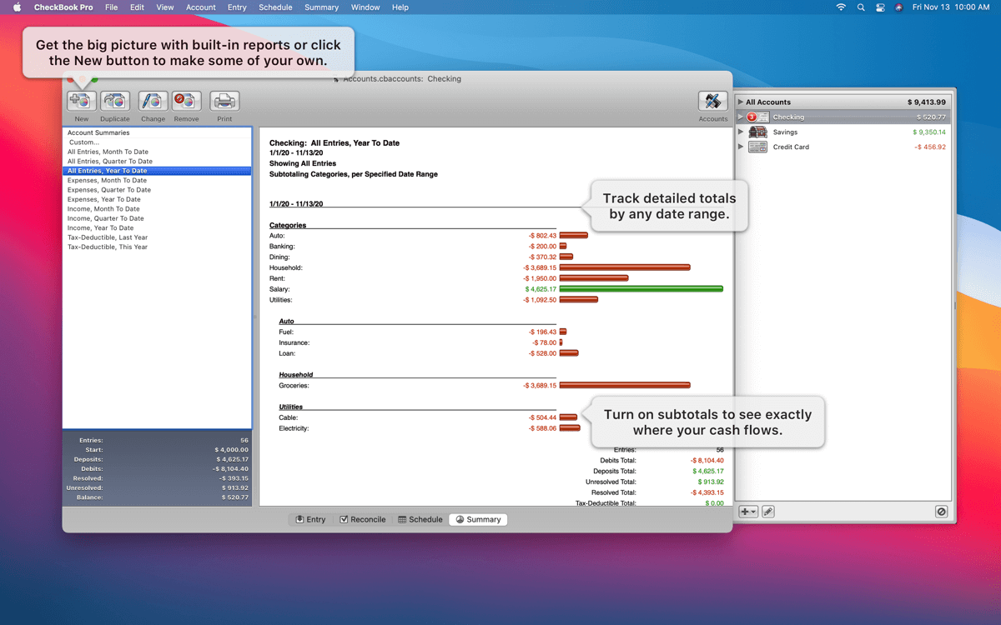Click the red Rent bar in report
This screenshot has height=625, width=1001.
click(594, 278)
